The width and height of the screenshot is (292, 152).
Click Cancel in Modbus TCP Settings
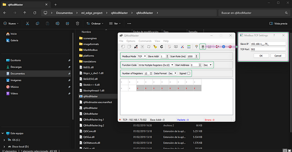[x=278, y=56]
